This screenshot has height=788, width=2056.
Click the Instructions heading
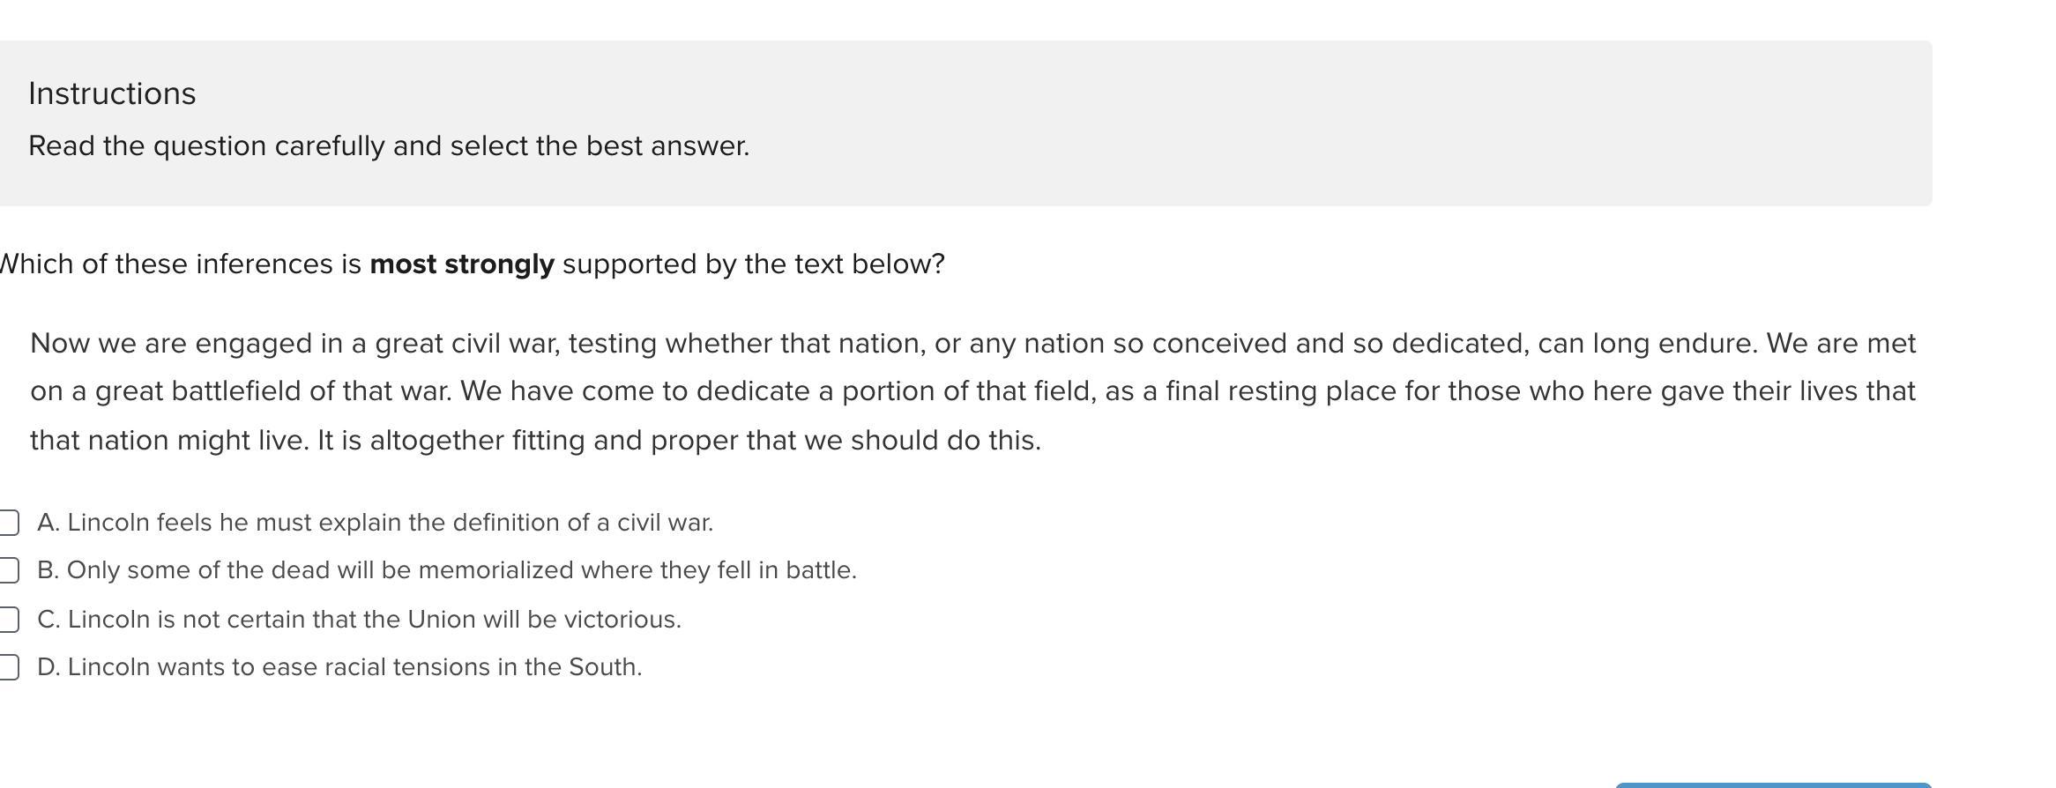click(112, 93)
